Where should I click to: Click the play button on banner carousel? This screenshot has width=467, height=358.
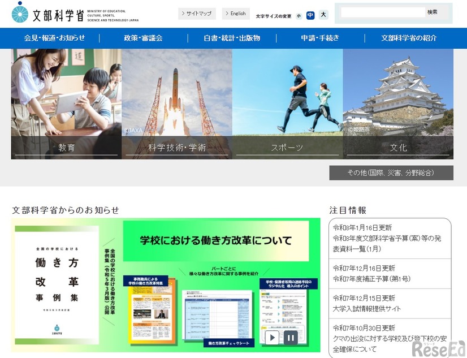(271, 337)
